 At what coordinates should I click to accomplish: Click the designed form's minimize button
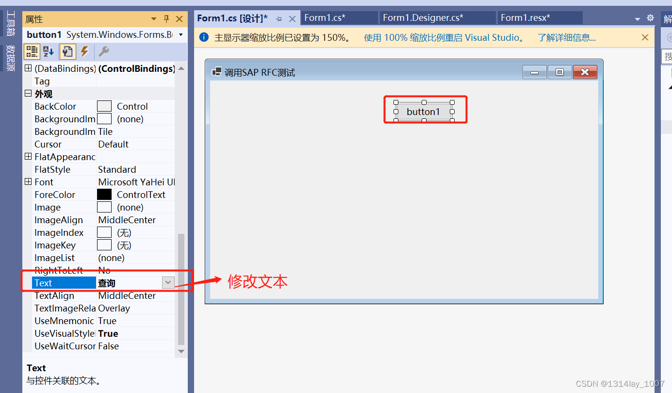535,72
